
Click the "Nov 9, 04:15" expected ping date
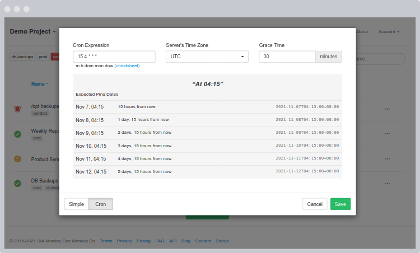click(x=90, y=133)
